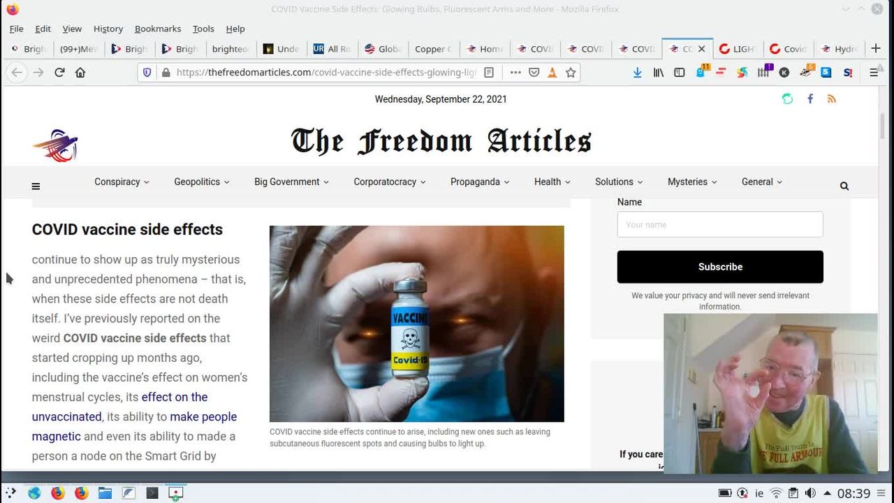Expand the Big Government dropdown

point(291,182)
